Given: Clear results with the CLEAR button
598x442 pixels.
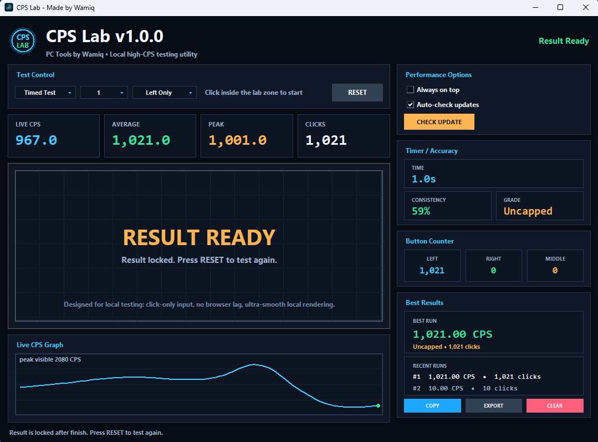Looking at the screenshot, I should tap(555, 406).
